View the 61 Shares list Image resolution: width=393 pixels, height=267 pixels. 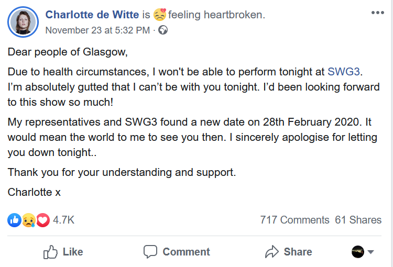click(358, 220)
